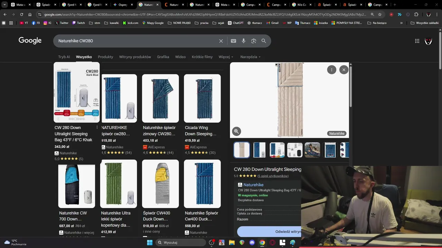Open the 5 opinii użytkowników link
The height and width of the screenshot is (248, 442).
tap(273, 176)
